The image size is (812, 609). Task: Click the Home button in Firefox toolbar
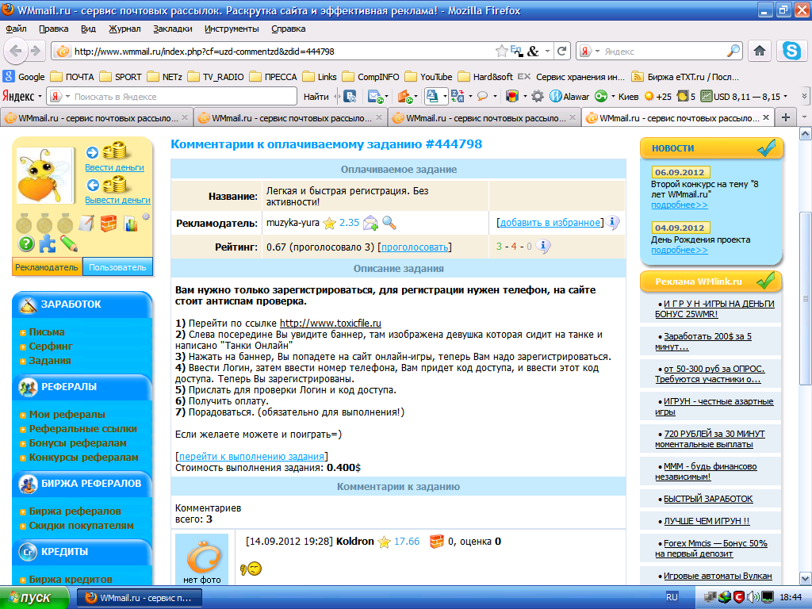tap(759, 51)
